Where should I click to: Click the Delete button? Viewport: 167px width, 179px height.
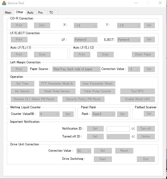146,136
